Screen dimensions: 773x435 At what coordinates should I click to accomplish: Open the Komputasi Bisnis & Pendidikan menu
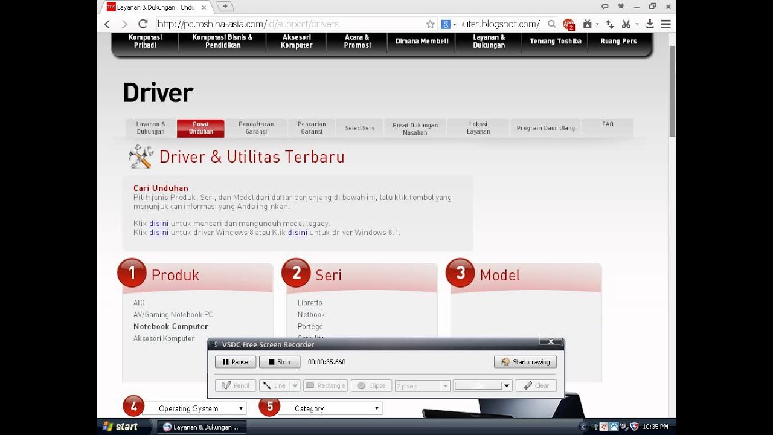(x=222, y=41)
